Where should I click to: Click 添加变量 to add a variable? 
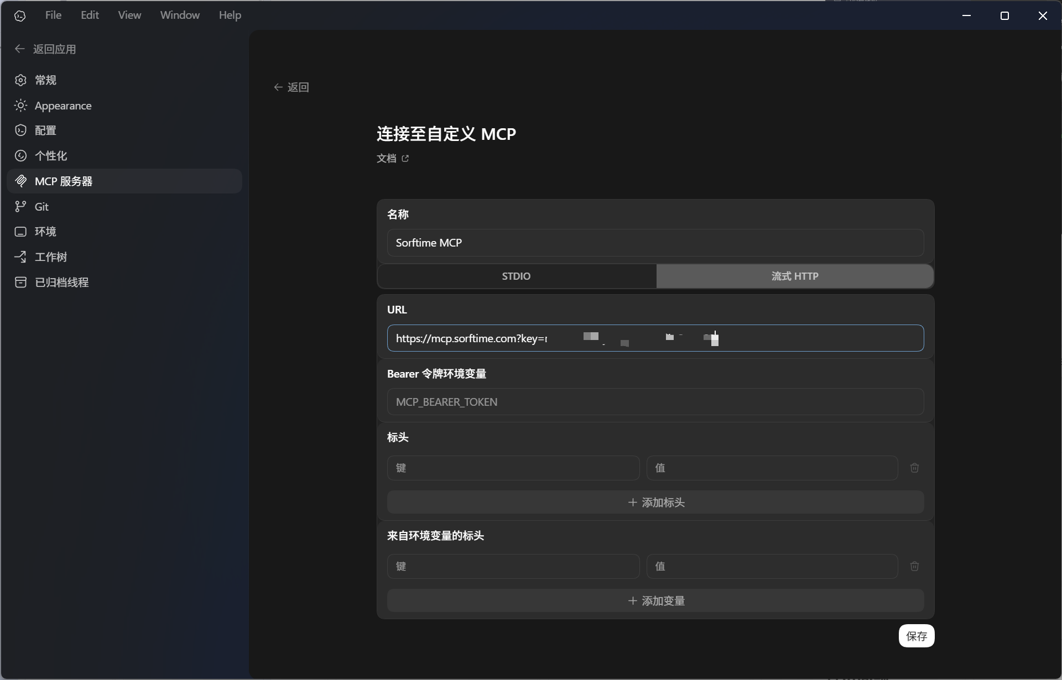[655, 601]
